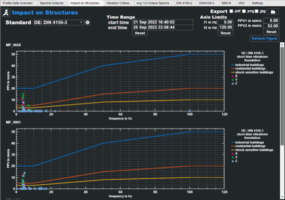Reset the Time Range values
Image resolution: width=285 pixels, height=200 pixels.
pos(140,33)
